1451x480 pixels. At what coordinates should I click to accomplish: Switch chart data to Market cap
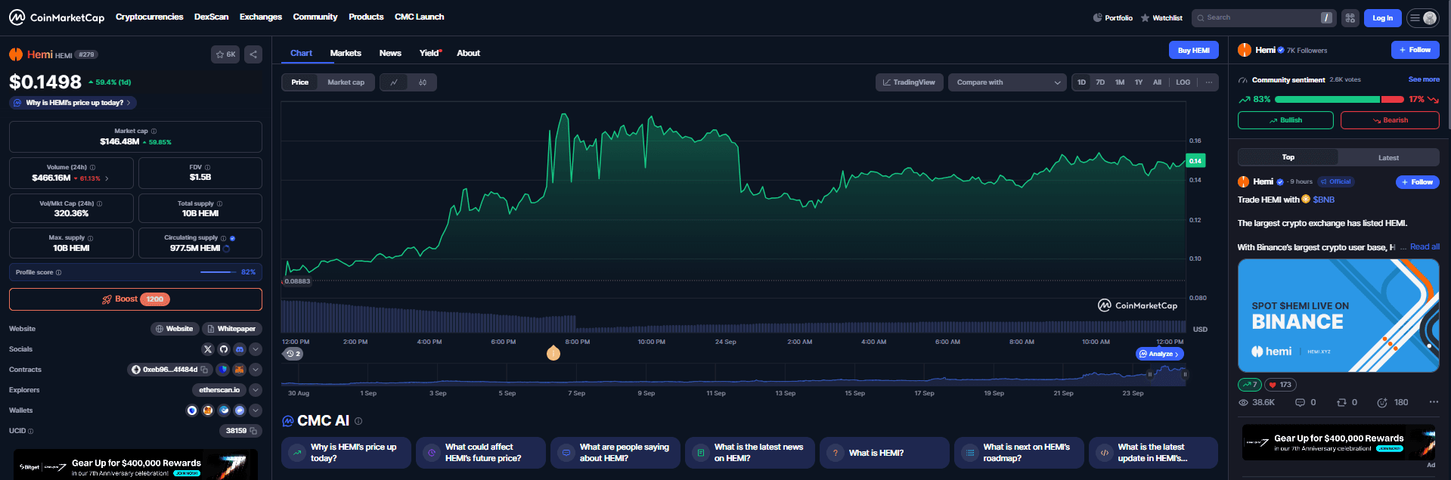(346, 82)
